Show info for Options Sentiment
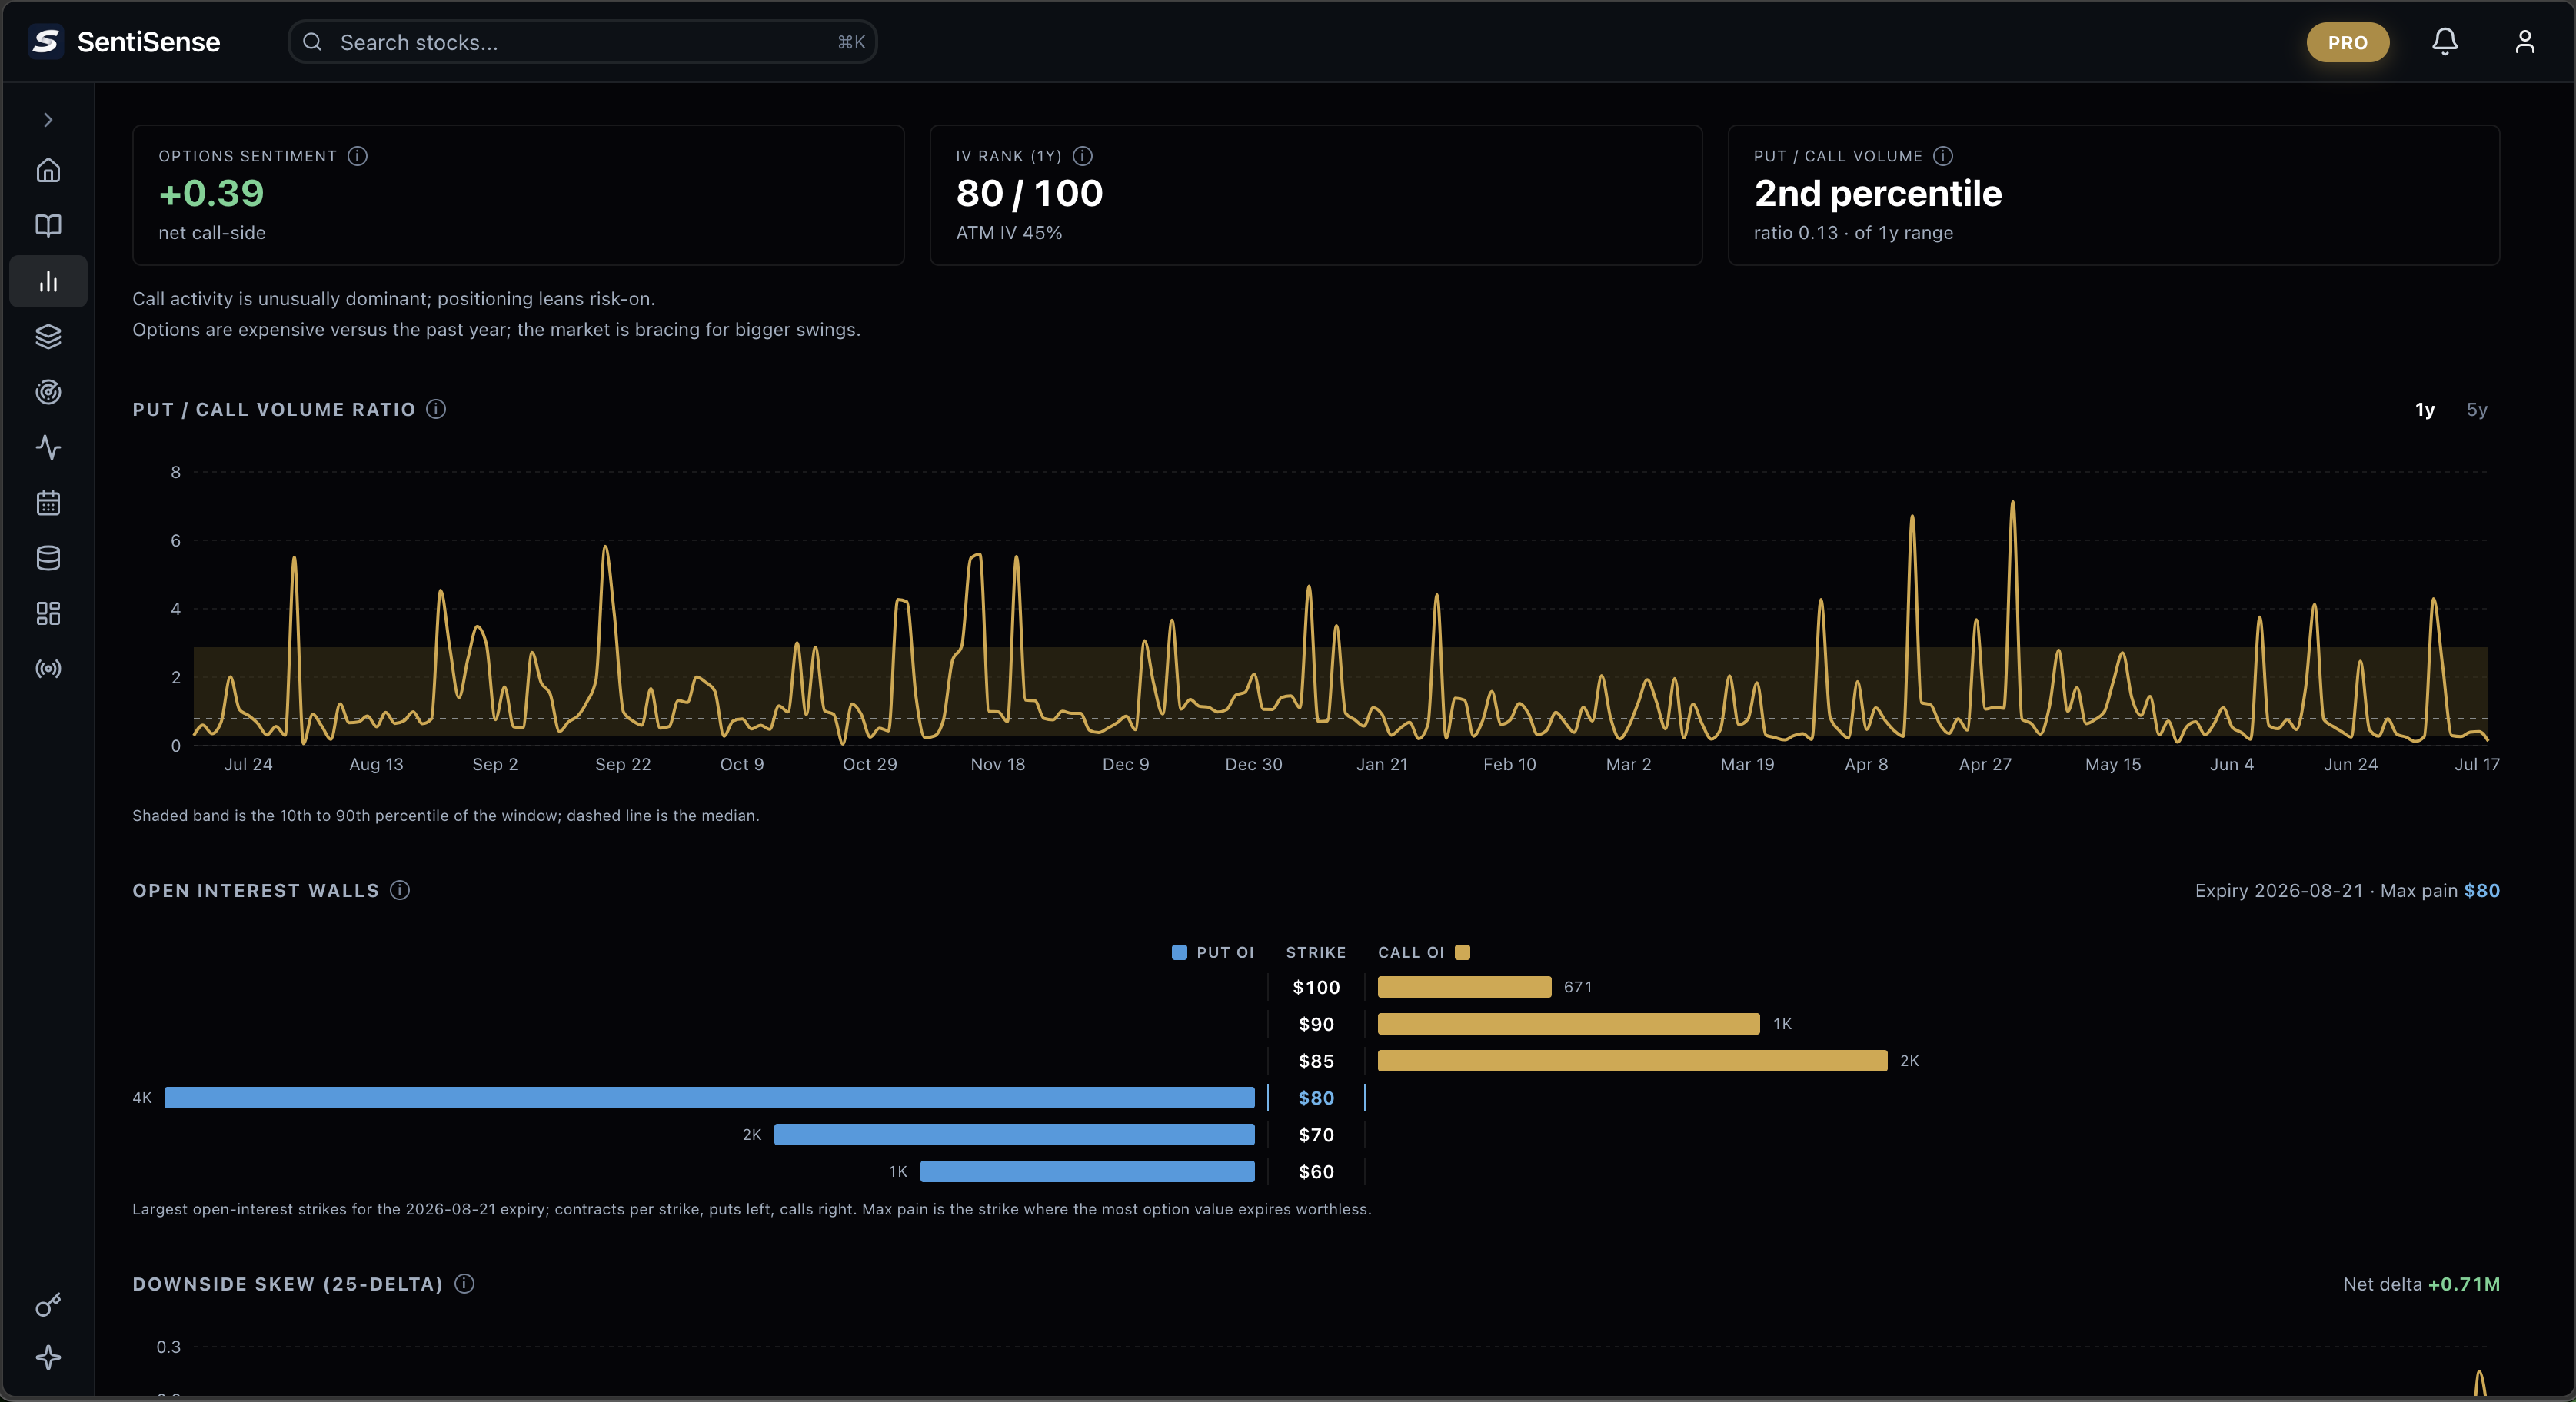Screen dimensions: 2576x1402 [358, 156]
